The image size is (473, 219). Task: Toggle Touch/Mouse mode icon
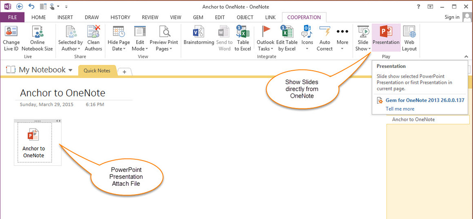coord(53,6)
